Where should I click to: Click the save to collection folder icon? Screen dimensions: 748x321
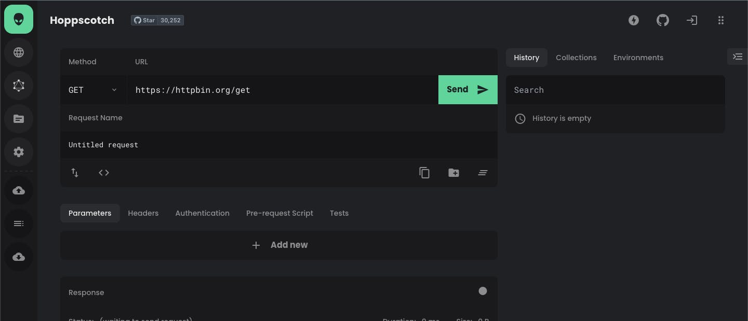[x=453, y=173]
